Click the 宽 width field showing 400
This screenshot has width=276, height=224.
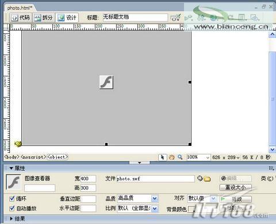point(88,179)
